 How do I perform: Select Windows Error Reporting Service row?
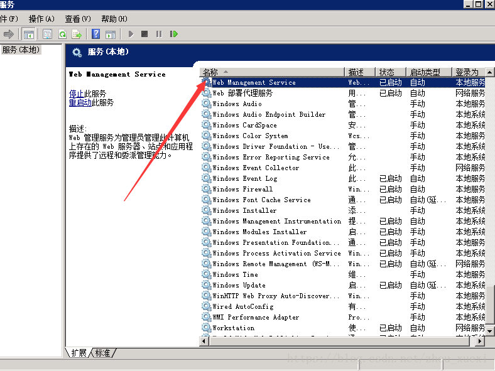click(344, 157)
